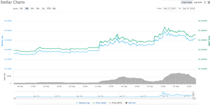Click the Market Cap axis title
210x105 pixels.
pyautogui.click(x=2, y=41)
